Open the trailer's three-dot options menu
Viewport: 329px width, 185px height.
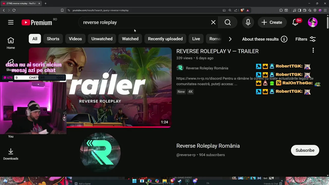point(313,50)
